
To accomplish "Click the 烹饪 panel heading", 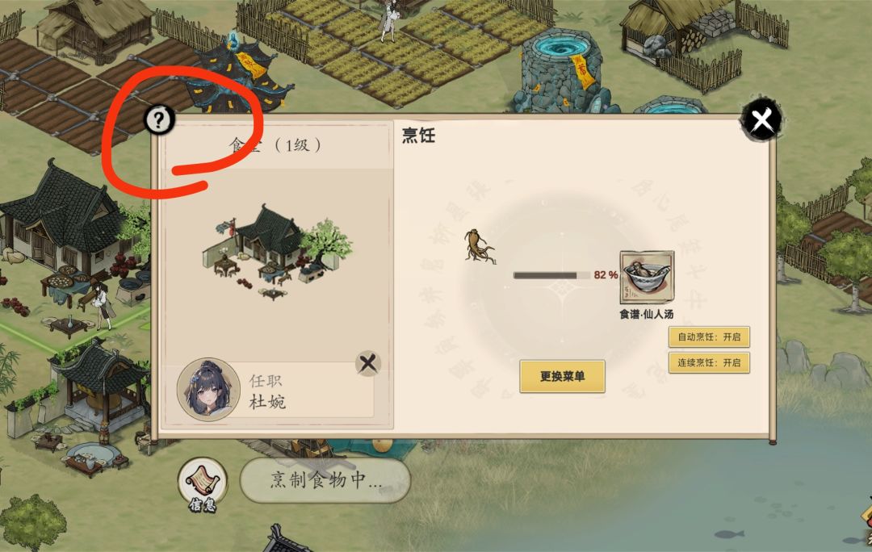I will pyautogui.click(x=419, y=135).
